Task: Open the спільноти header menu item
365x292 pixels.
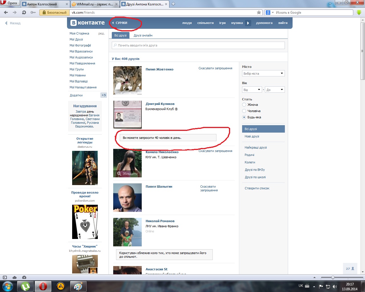Action: [x=205, y=23]
